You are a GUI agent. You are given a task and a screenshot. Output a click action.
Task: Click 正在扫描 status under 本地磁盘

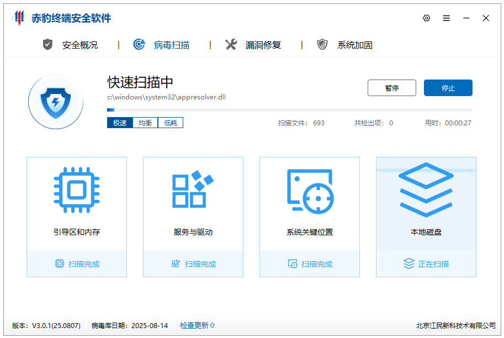[x=426, y=264]
